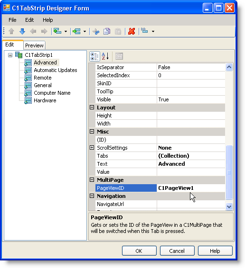Toggle Categorized view in property grid
Viewport: 245px width, 268px height.
tap(94, 56)
